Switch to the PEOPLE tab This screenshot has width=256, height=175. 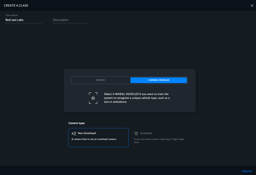[x=101, y=80]
